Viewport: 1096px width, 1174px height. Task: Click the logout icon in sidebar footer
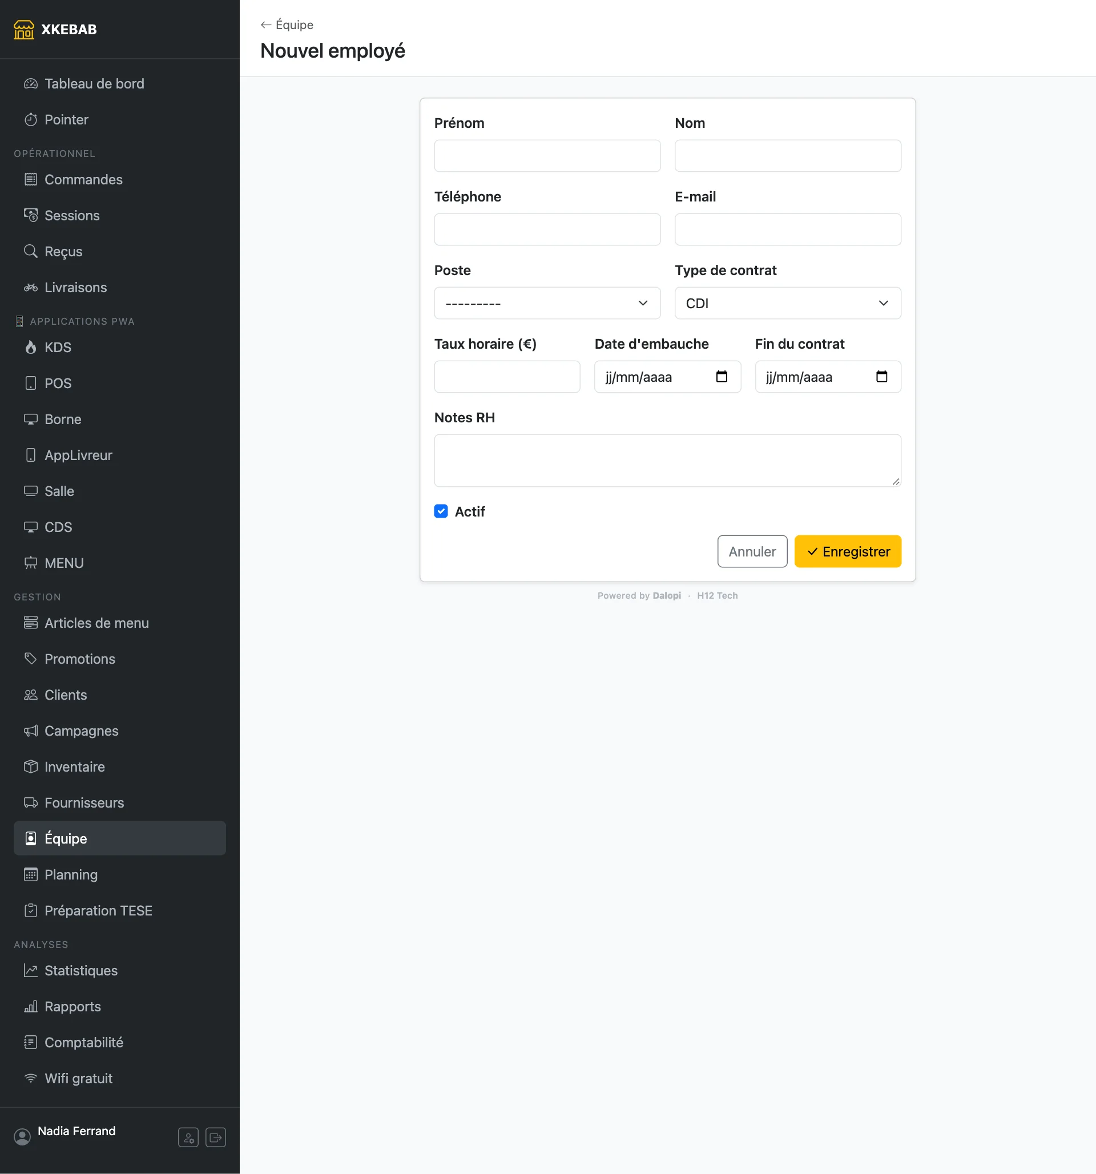pyautogui.click(x=216, y=1137)
